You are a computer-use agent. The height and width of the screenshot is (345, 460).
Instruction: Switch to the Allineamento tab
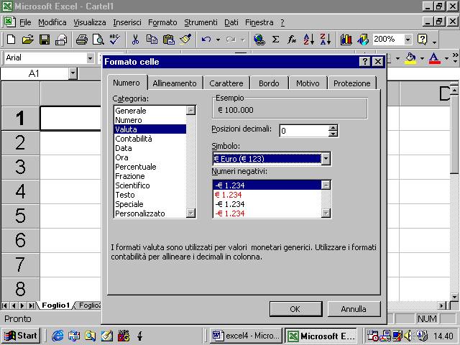pos(175,83)
